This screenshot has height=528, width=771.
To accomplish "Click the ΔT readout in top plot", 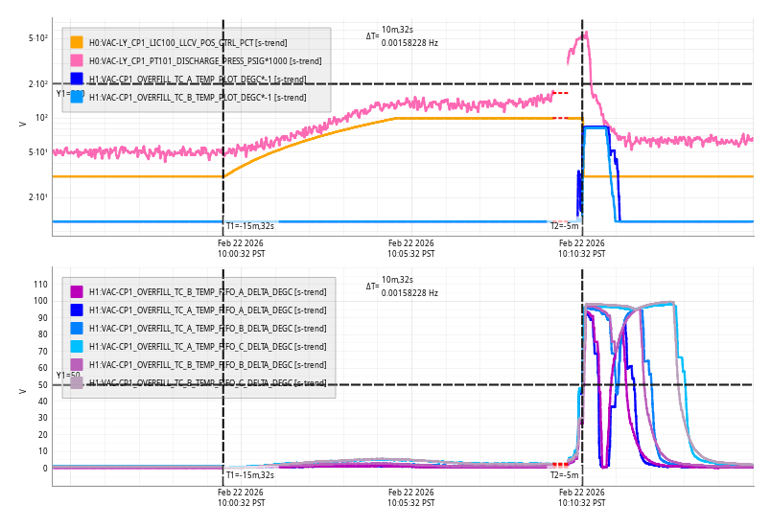I will (x=402, y=36).
